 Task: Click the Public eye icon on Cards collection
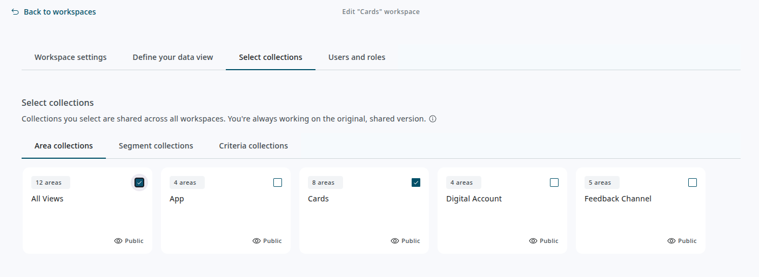click(395, 241)
